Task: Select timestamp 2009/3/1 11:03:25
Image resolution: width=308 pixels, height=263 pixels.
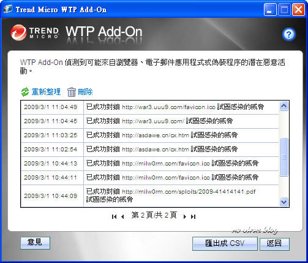Action: 51,135
